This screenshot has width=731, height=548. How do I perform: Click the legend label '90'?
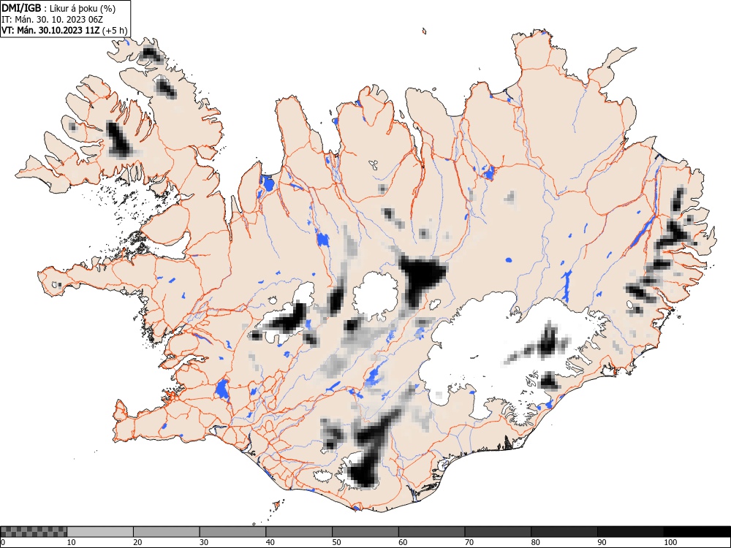pyautogui.click(x=602, y=542)
